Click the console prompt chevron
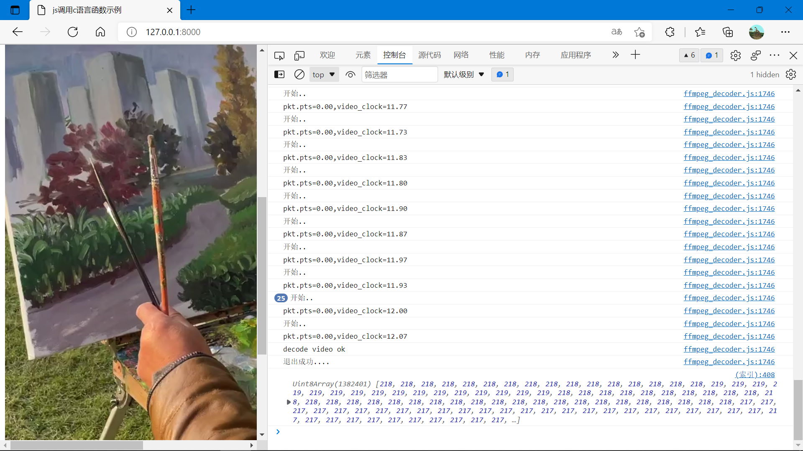The image size is (803, 451). point(278,432)
